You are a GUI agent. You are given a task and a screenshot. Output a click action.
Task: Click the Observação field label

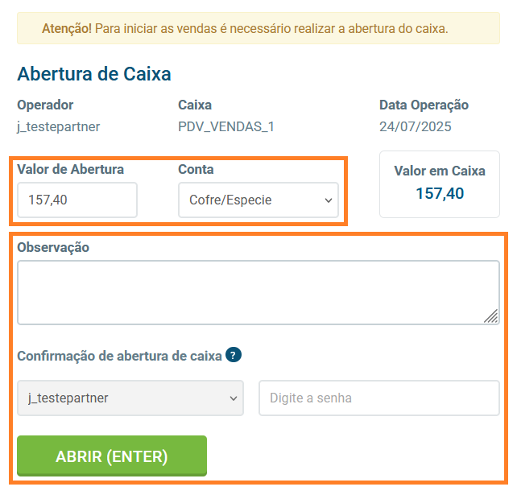click(x=53, y=247)
